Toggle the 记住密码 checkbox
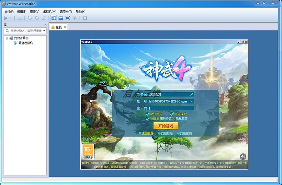282x185 pixels. (147, 114)
